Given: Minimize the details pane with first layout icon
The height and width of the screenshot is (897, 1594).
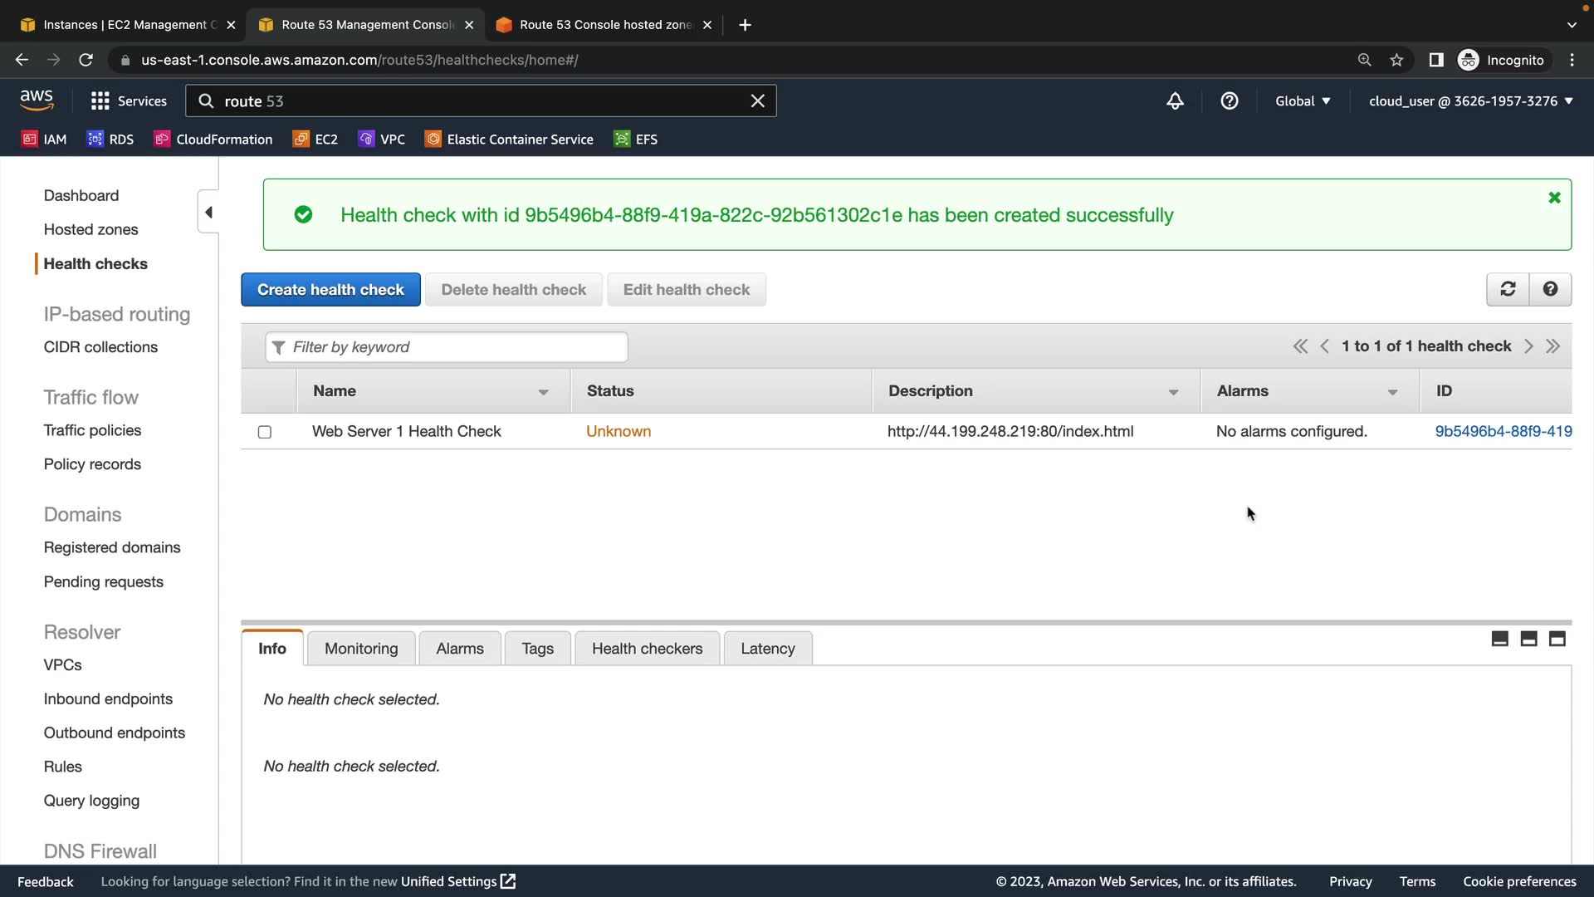Looking at the screenshot, I should pyautogui.click(x=1499, y=639).
